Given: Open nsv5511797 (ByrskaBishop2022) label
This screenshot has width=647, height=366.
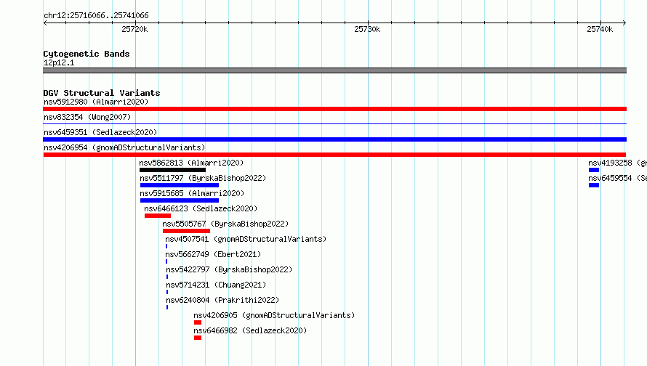Looking at the screenshot, I should (203, 178).
